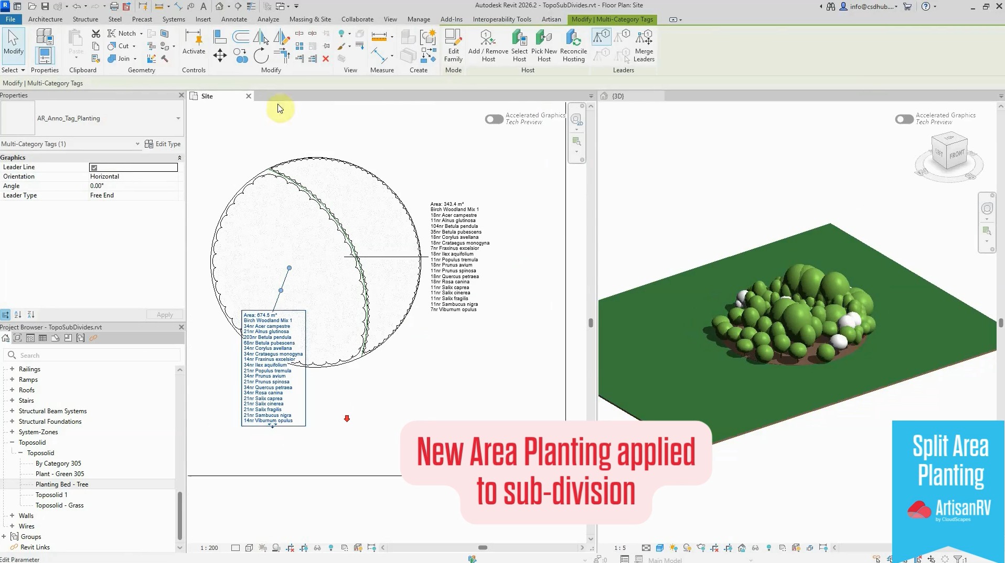Type in the Project Browser search field
This screenshot has width=1005, height=563.
[x=92, y=355]
